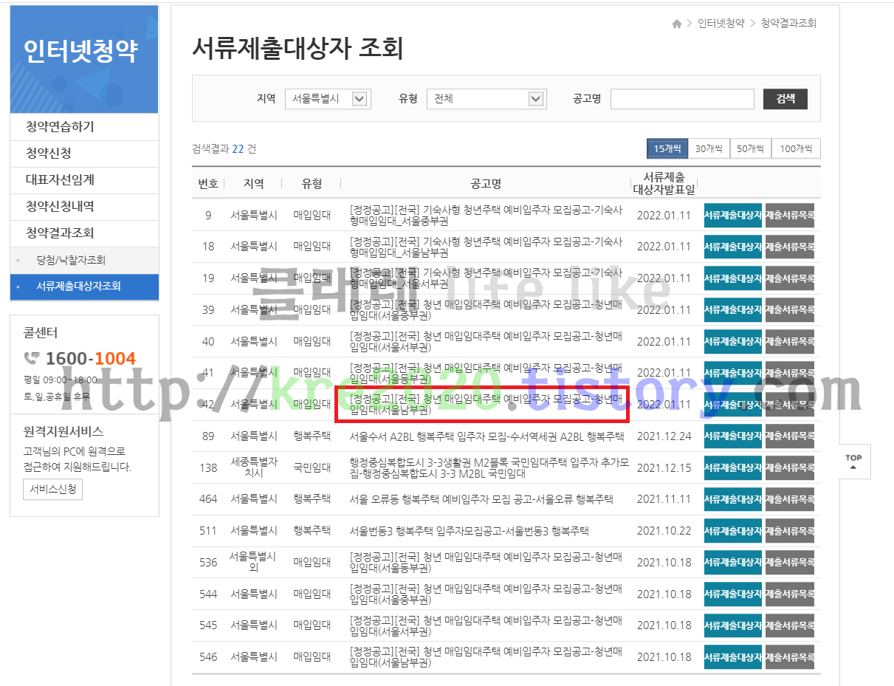The width and height of the screenshot is (894, 686).
Task: Click the 1600-1004 call center number
Action: click(x=91, y=359)
